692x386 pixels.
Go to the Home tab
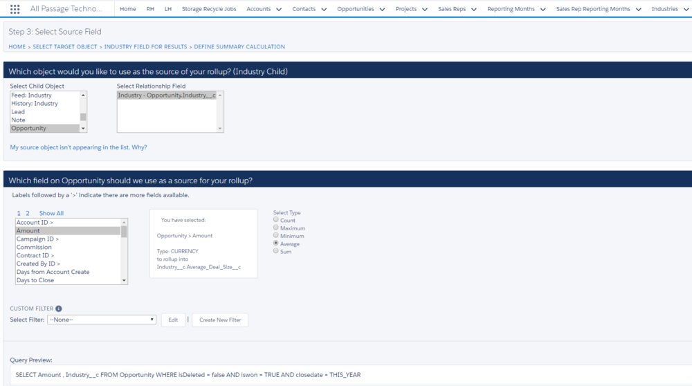[128, 9]
